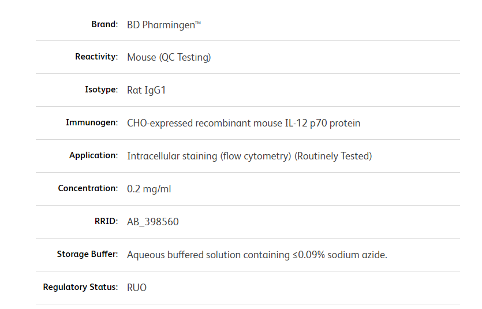Click the (Routinely Tested) text
The height and width of the screenshot is (309, 482).
pos(333,156)
